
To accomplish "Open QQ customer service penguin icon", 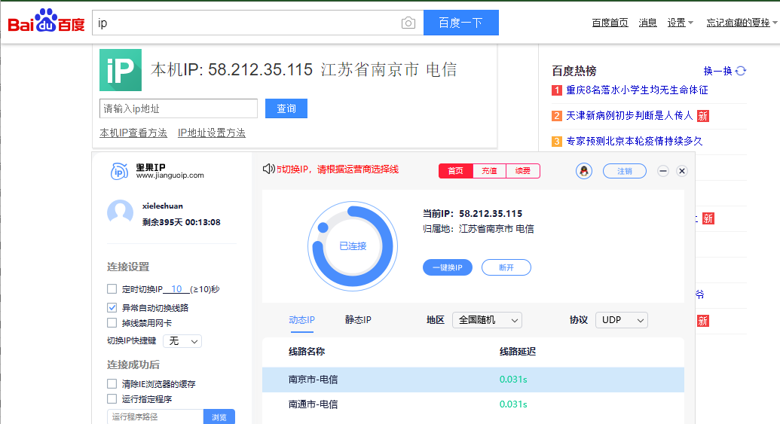I will 584,171.
